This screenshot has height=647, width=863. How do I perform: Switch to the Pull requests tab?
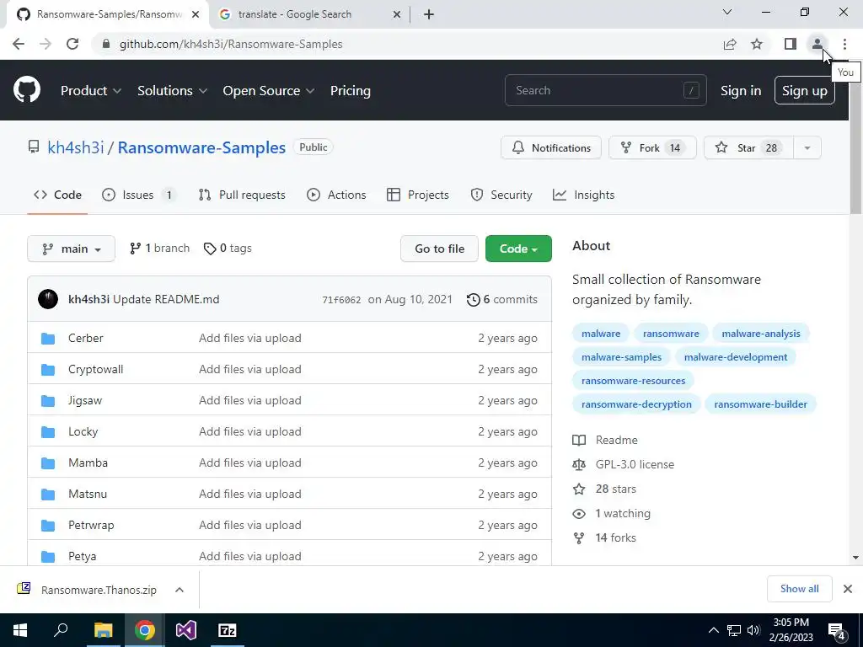coord(242,195)
